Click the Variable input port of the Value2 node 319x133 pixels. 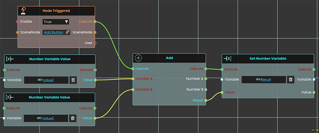tap(4, 118)
